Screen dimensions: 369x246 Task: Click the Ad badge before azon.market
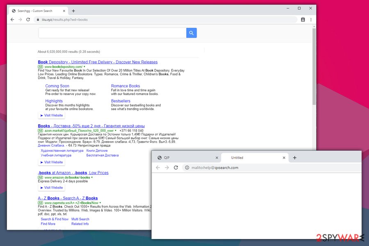(41, 131)
